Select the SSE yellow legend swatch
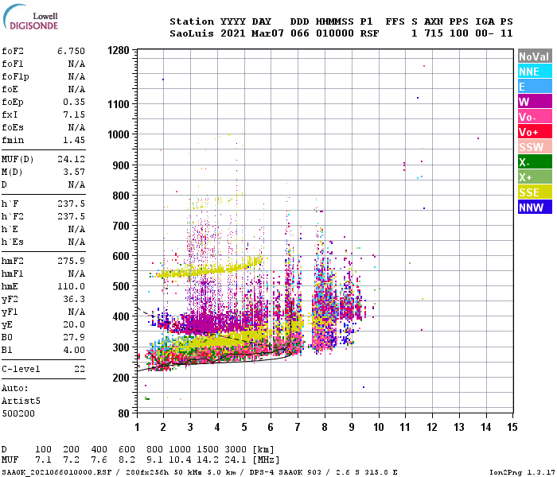 tap(535, 192)
